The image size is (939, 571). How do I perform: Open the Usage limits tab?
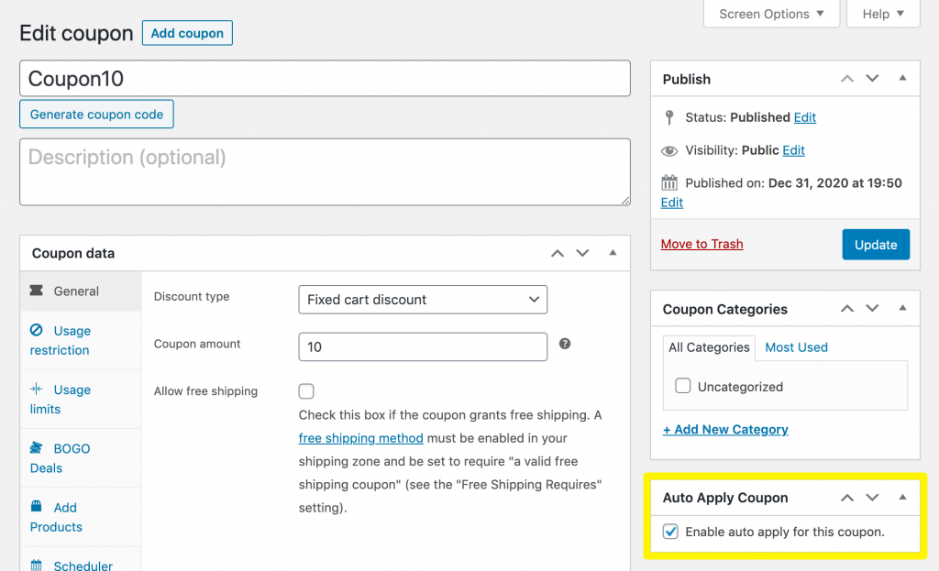pos(81,400)
